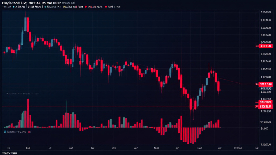Open the parenthesized exchange selector next to title
The image size is (276, 155).
pyautogui.click(x=68, y=3)
